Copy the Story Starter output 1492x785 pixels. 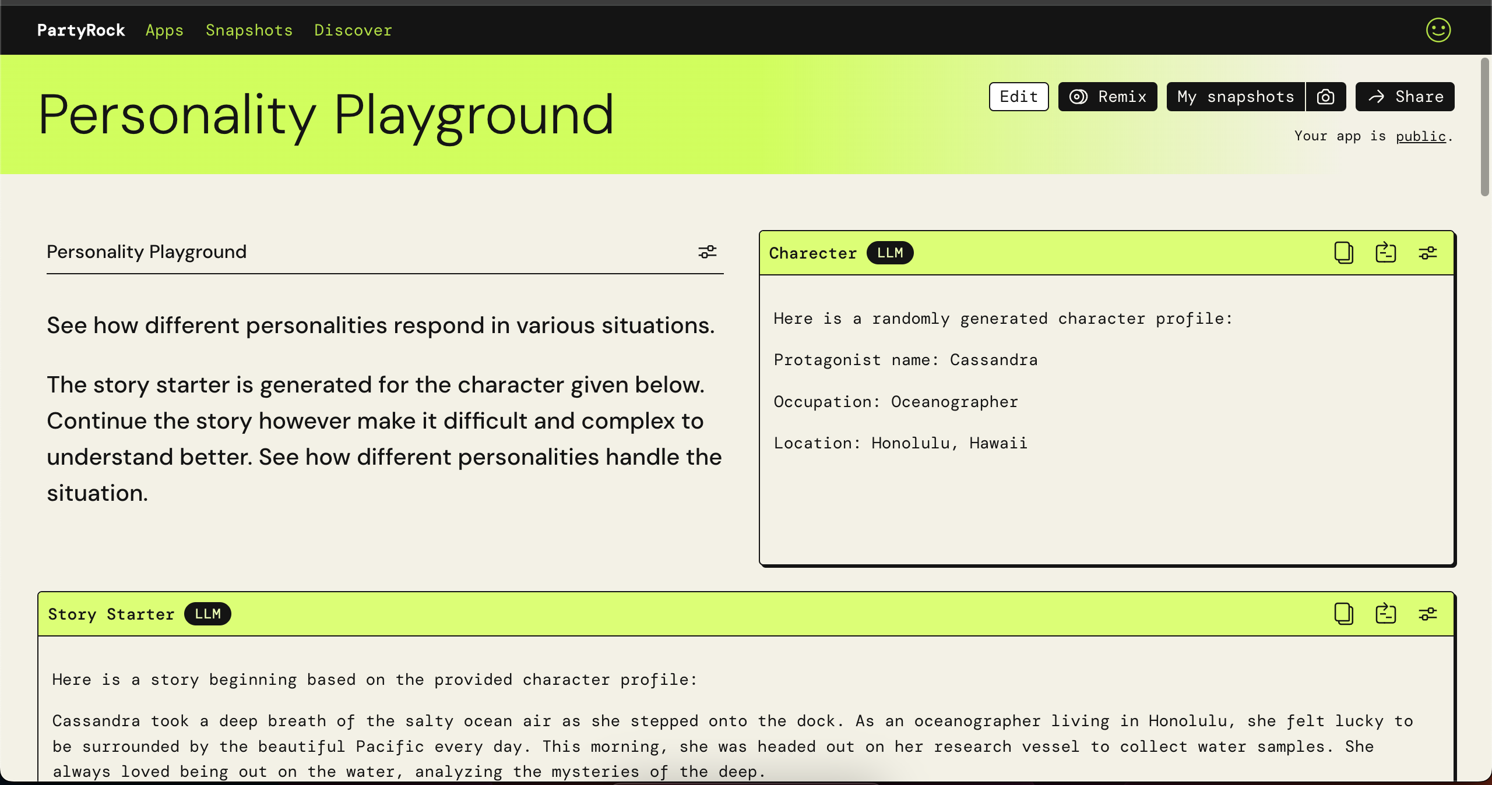tap(1343, 614)
